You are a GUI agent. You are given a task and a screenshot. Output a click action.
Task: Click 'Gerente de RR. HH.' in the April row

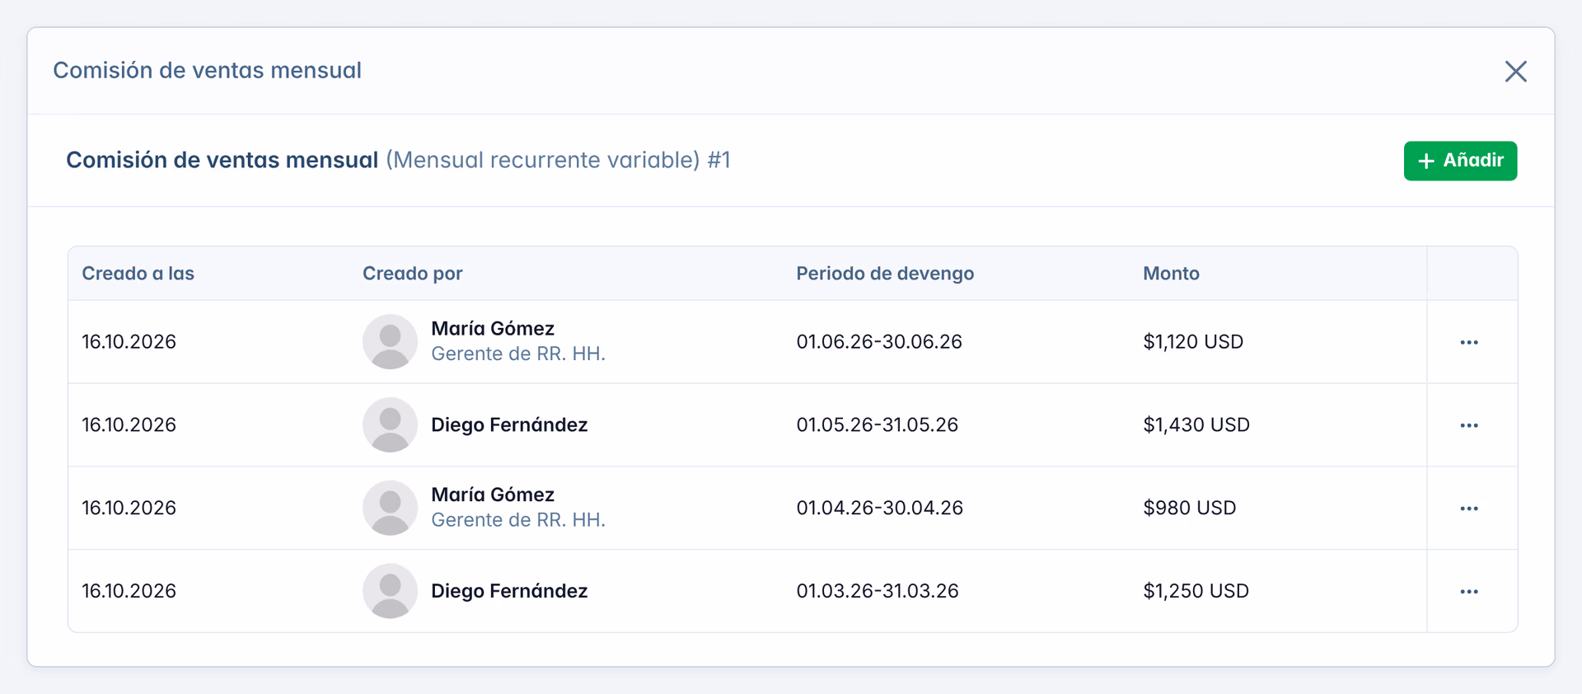[518, 520]
